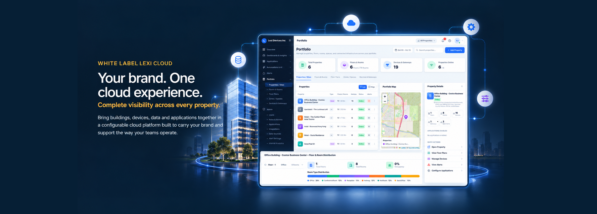Zoom out on the Portfolio Map
Viewport: 597px width, 214px height.
[x=385, y=101]
